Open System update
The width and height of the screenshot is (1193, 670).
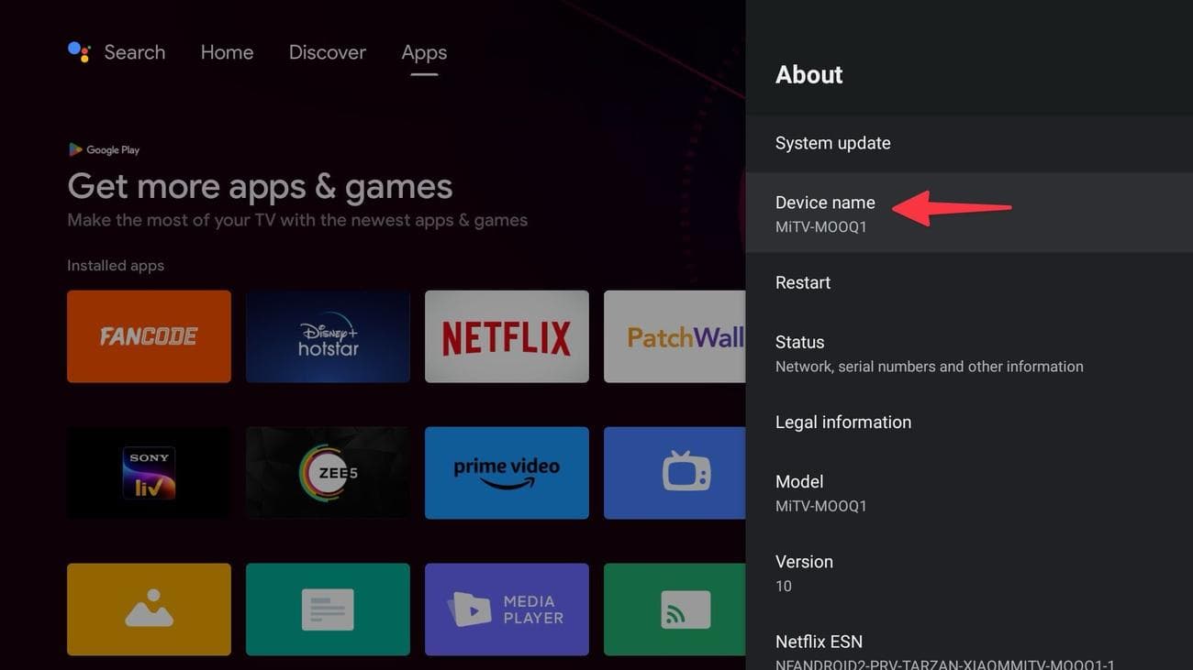click(832, 143)
